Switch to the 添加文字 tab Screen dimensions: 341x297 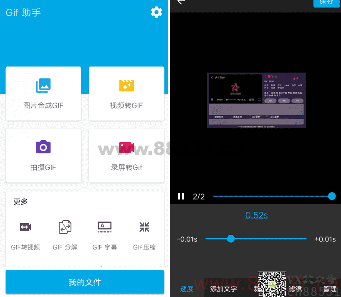point(223,289)
